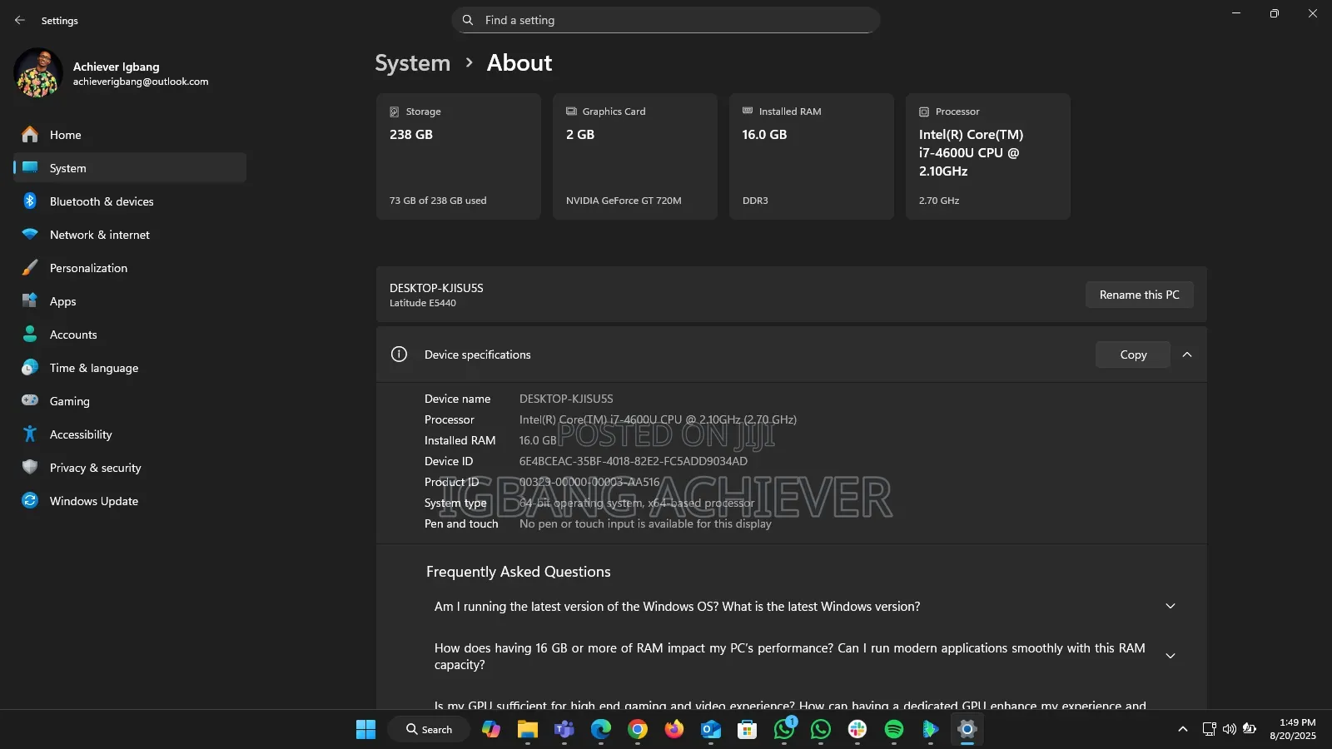Open File Explorer from the taskbar
The width and height of the screenshot is (1332, 749).
528,730
